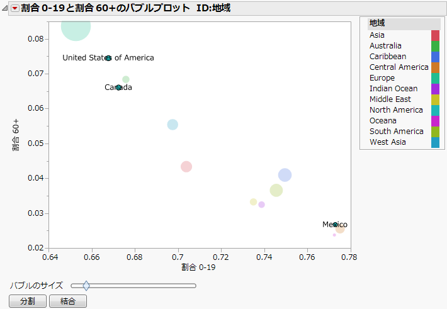447x309 pixels.
Task: Select the North America teal swatch
Action: (x=435, y=110)
